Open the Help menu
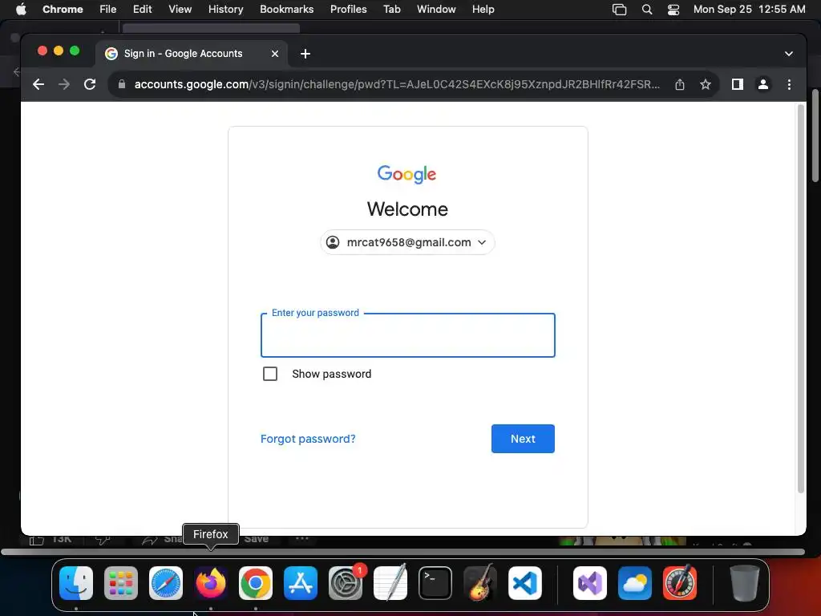Image resolution: width=821 pixels, height=616 pixels. click(483, 10)
